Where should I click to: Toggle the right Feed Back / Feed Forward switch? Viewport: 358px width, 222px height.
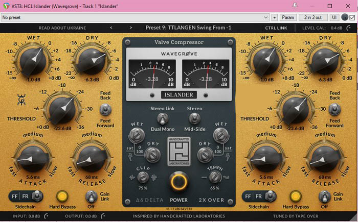click(334, 109)
